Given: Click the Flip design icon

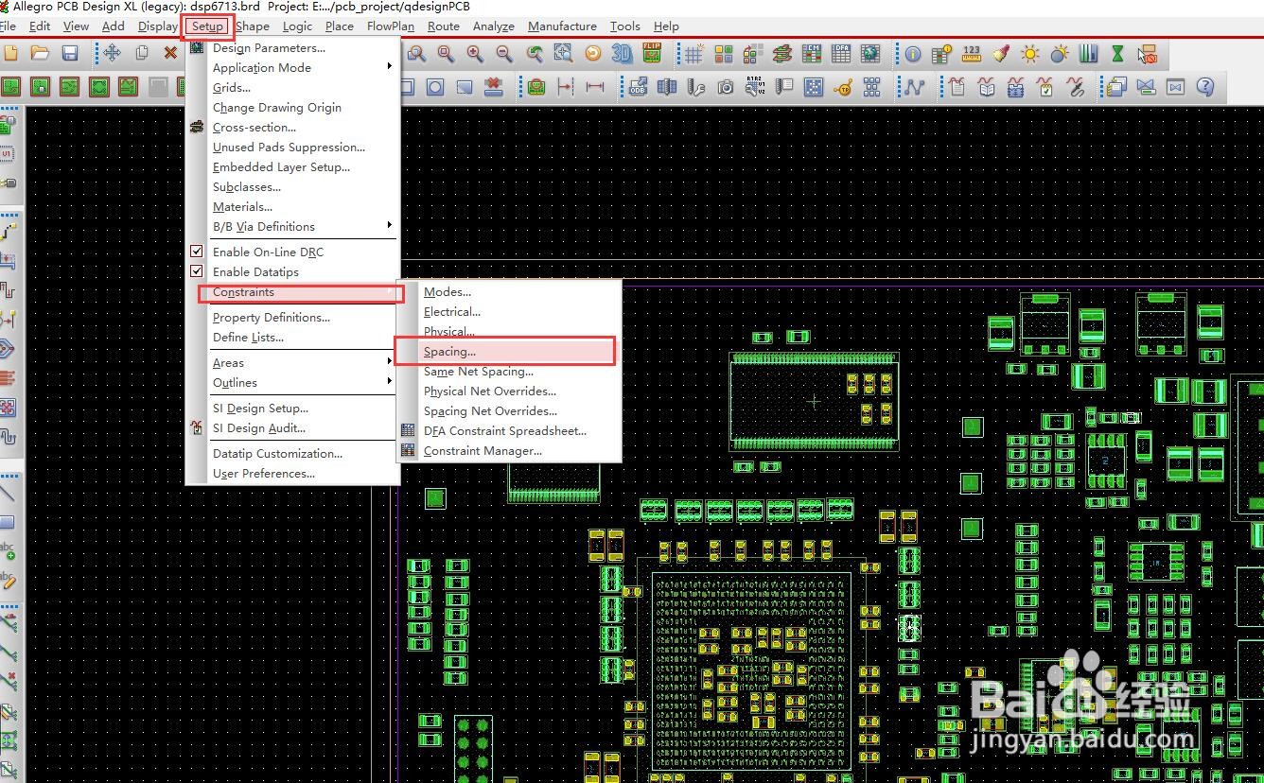Looking at the screenshot, I should point(652,54).
